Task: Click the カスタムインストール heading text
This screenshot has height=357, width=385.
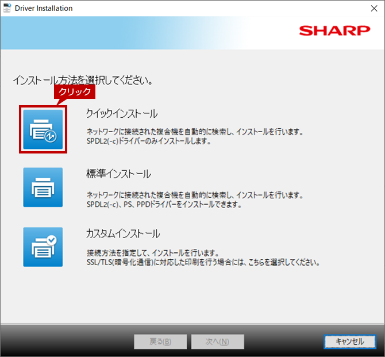Action: (x=123, y=233)
